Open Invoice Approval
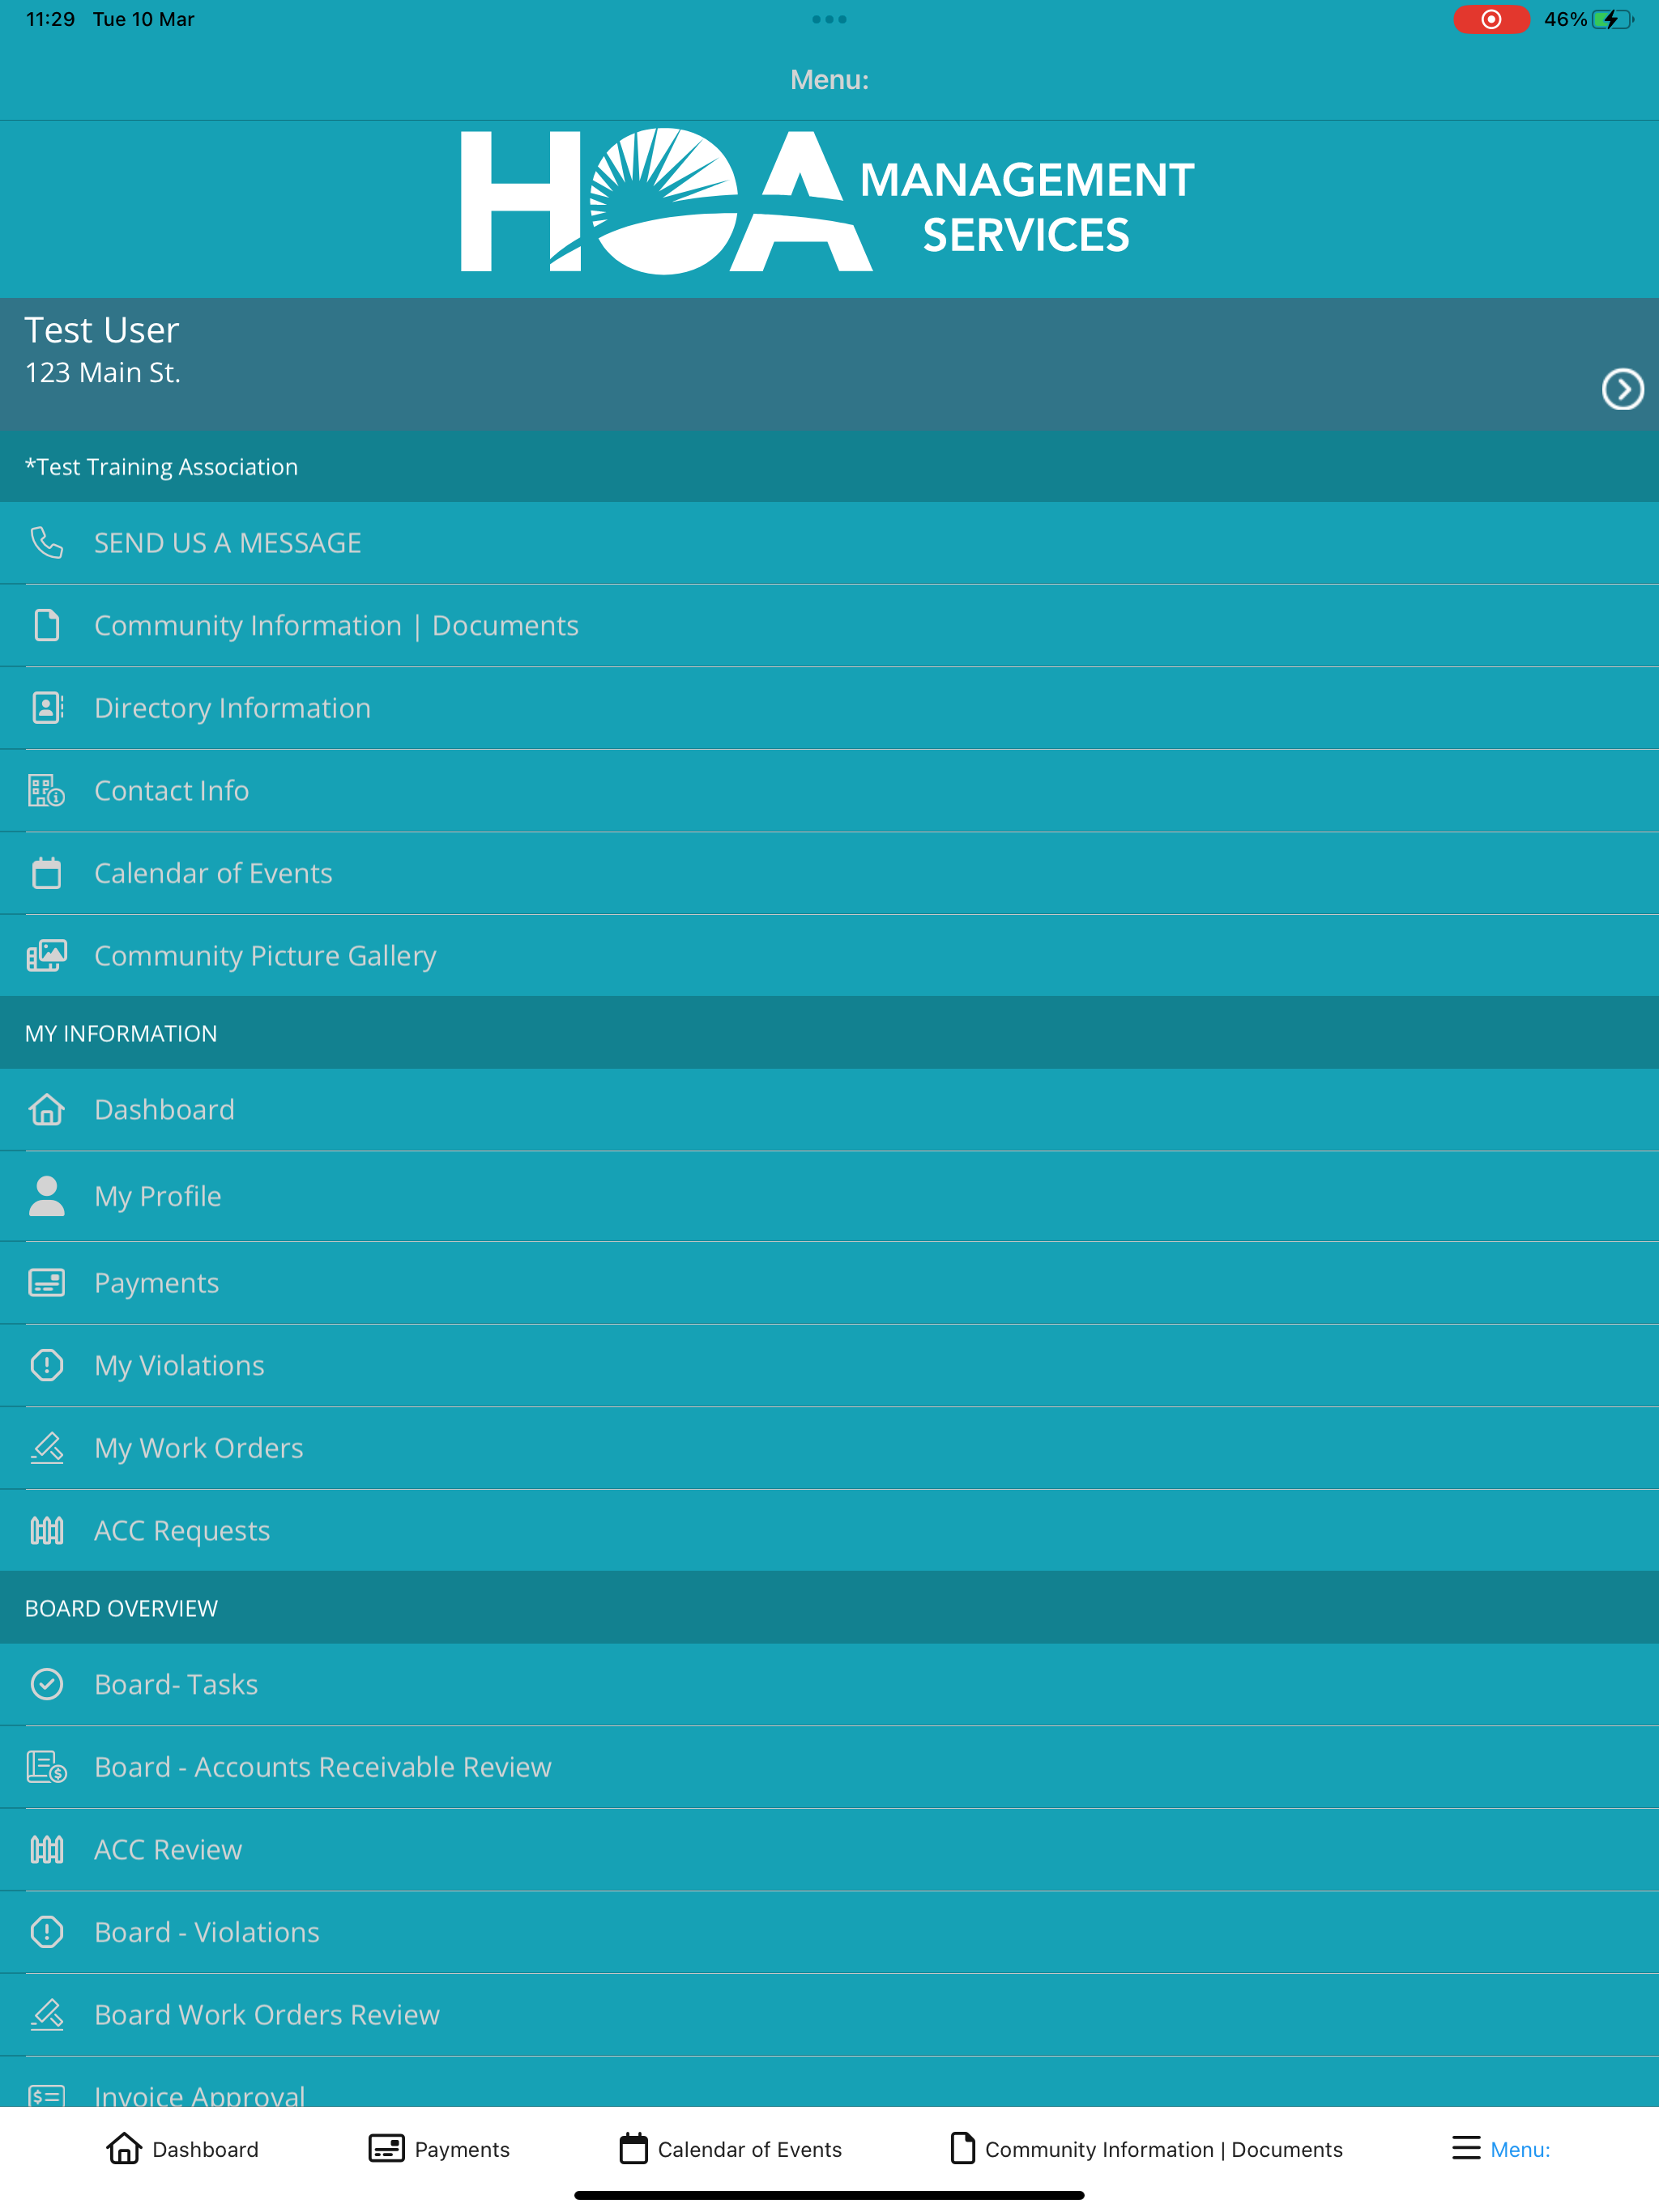 (829, 2082)
